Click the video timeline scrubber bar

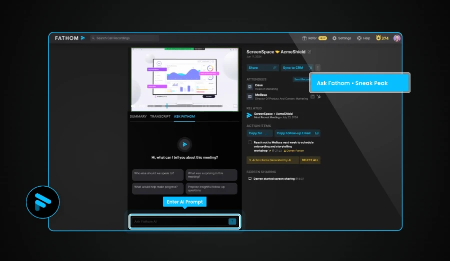coord(185,106)
